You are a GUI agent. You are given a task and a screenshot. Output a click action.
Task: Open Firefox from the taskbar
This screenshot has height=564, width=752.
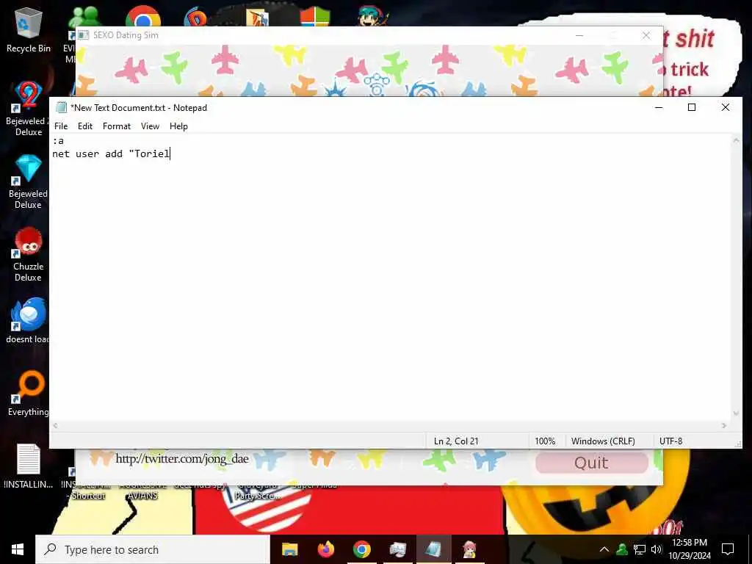coord(325,549)
